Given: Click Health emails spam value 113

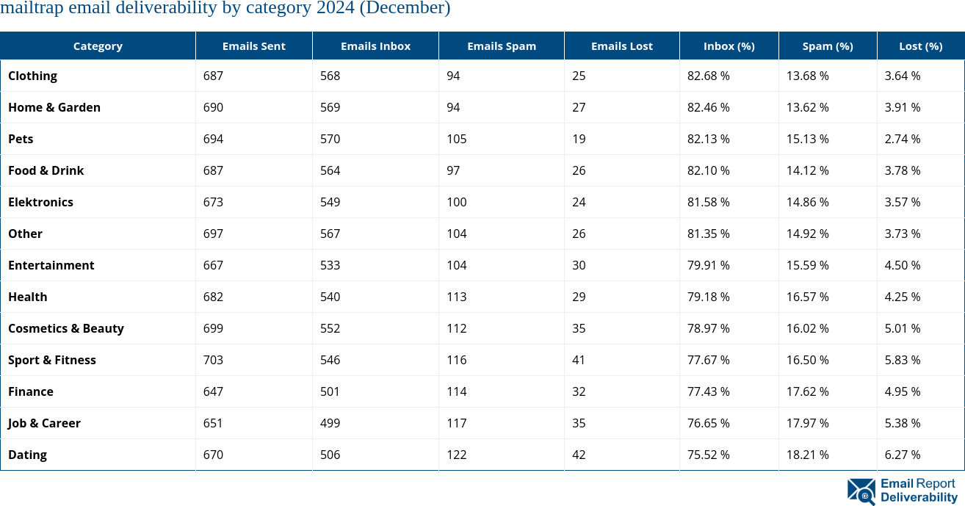Looking at the screenshot, I should pos(457,297).
